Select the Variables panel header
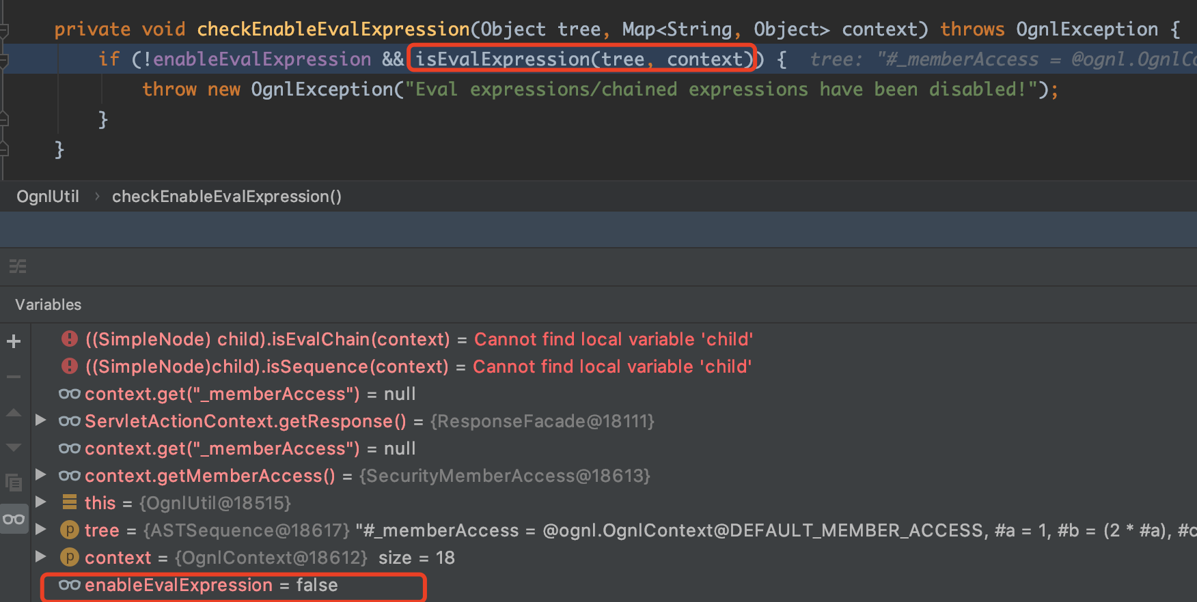 pyautogui.click(x=49, y=304)
